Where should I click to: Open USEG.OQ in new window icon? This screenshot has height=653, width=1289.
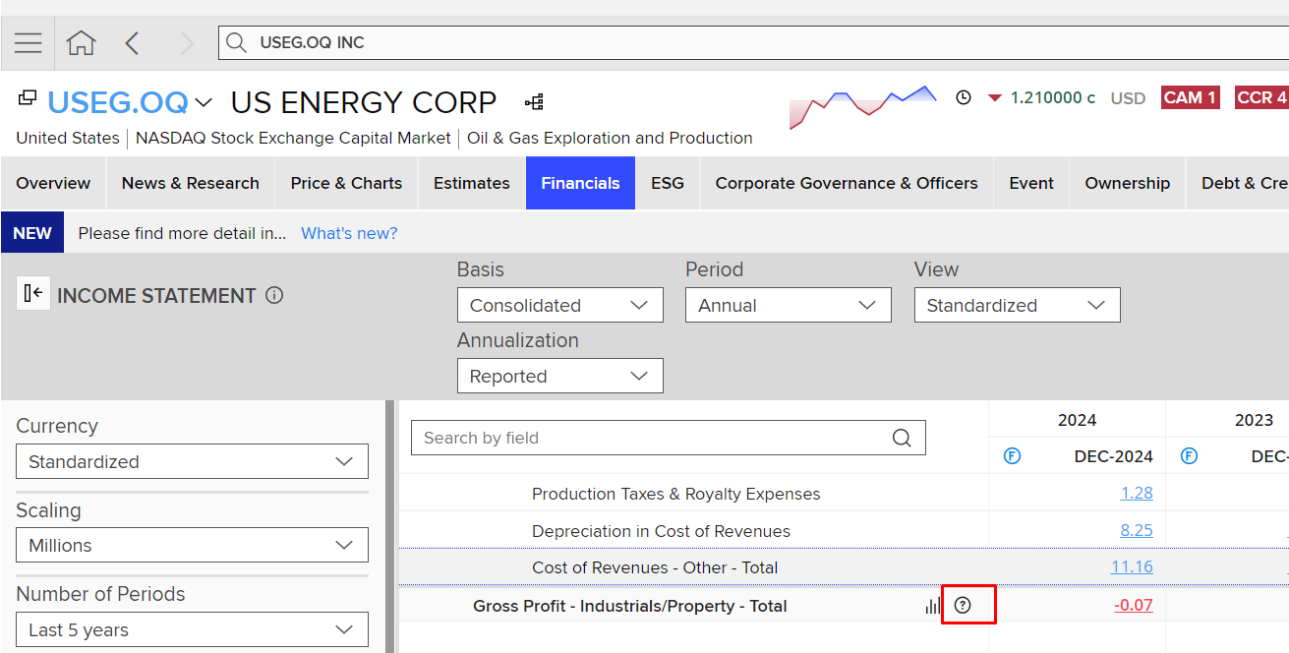click(28, 97)
